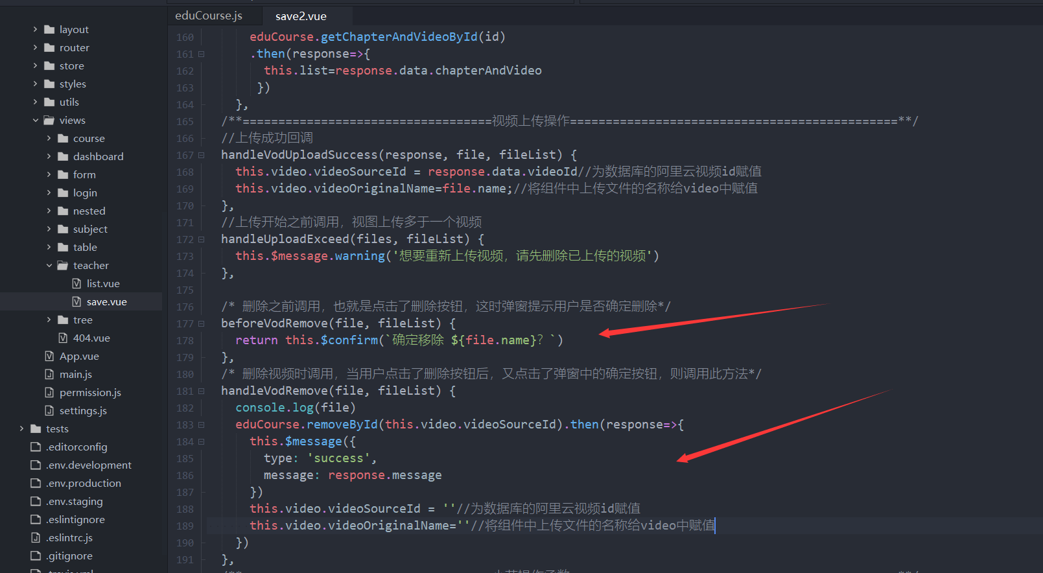Click the layout folder icon
1043x573 pixels.
point(49,29)
